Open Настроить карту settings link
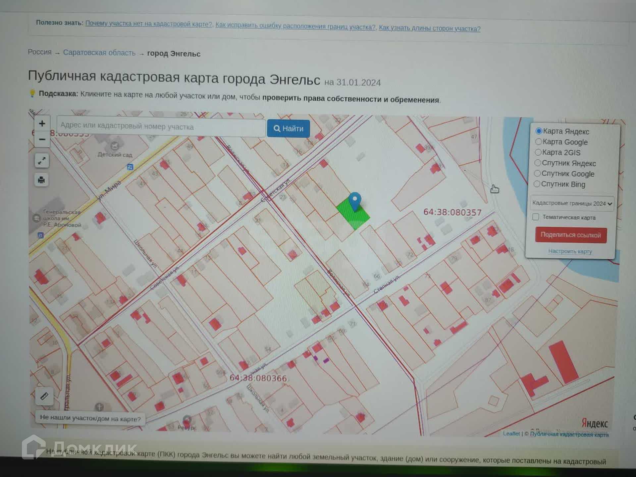Viewport: 636px width, 477px height. pos(570,251)
